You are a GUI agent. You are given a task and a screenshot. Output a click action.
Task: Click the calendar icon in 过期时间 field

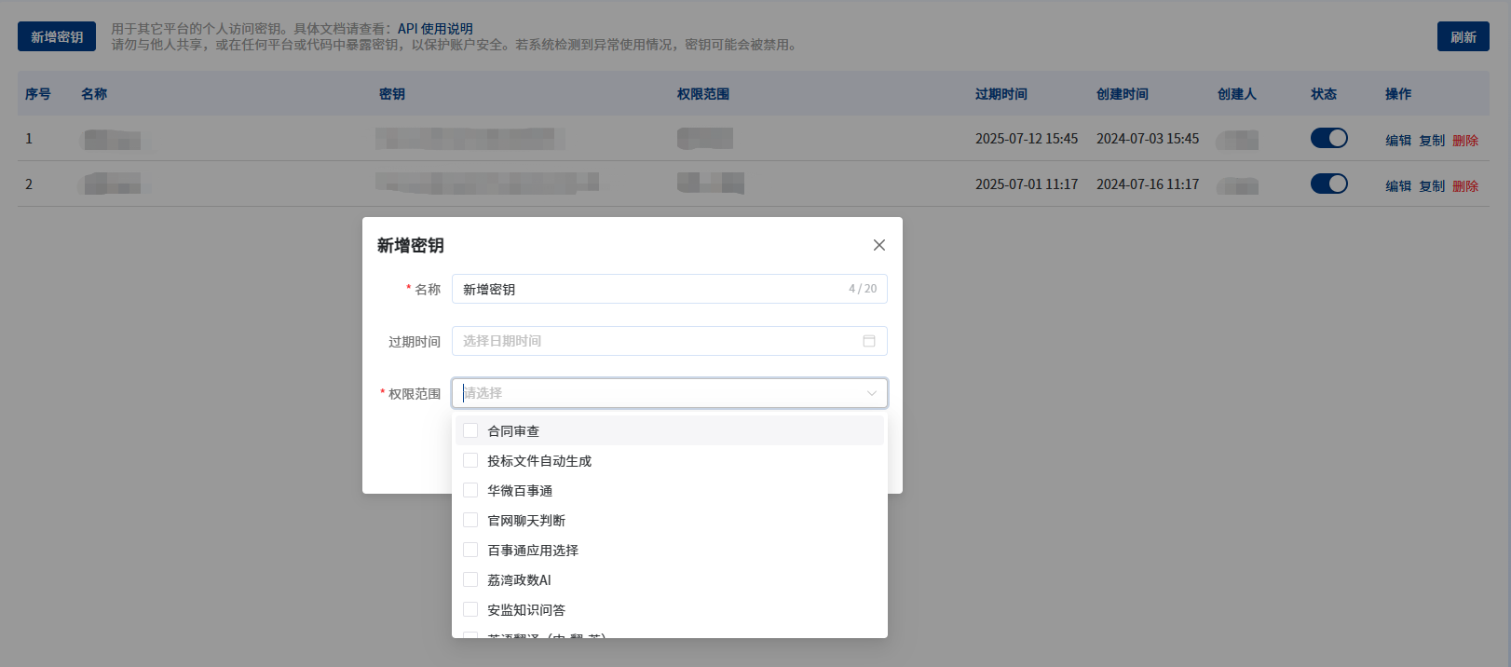868,341
